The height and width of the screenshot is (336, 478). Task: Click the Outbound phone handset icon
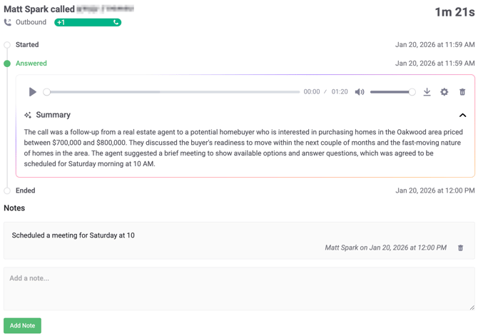click(x=8, y=23)
